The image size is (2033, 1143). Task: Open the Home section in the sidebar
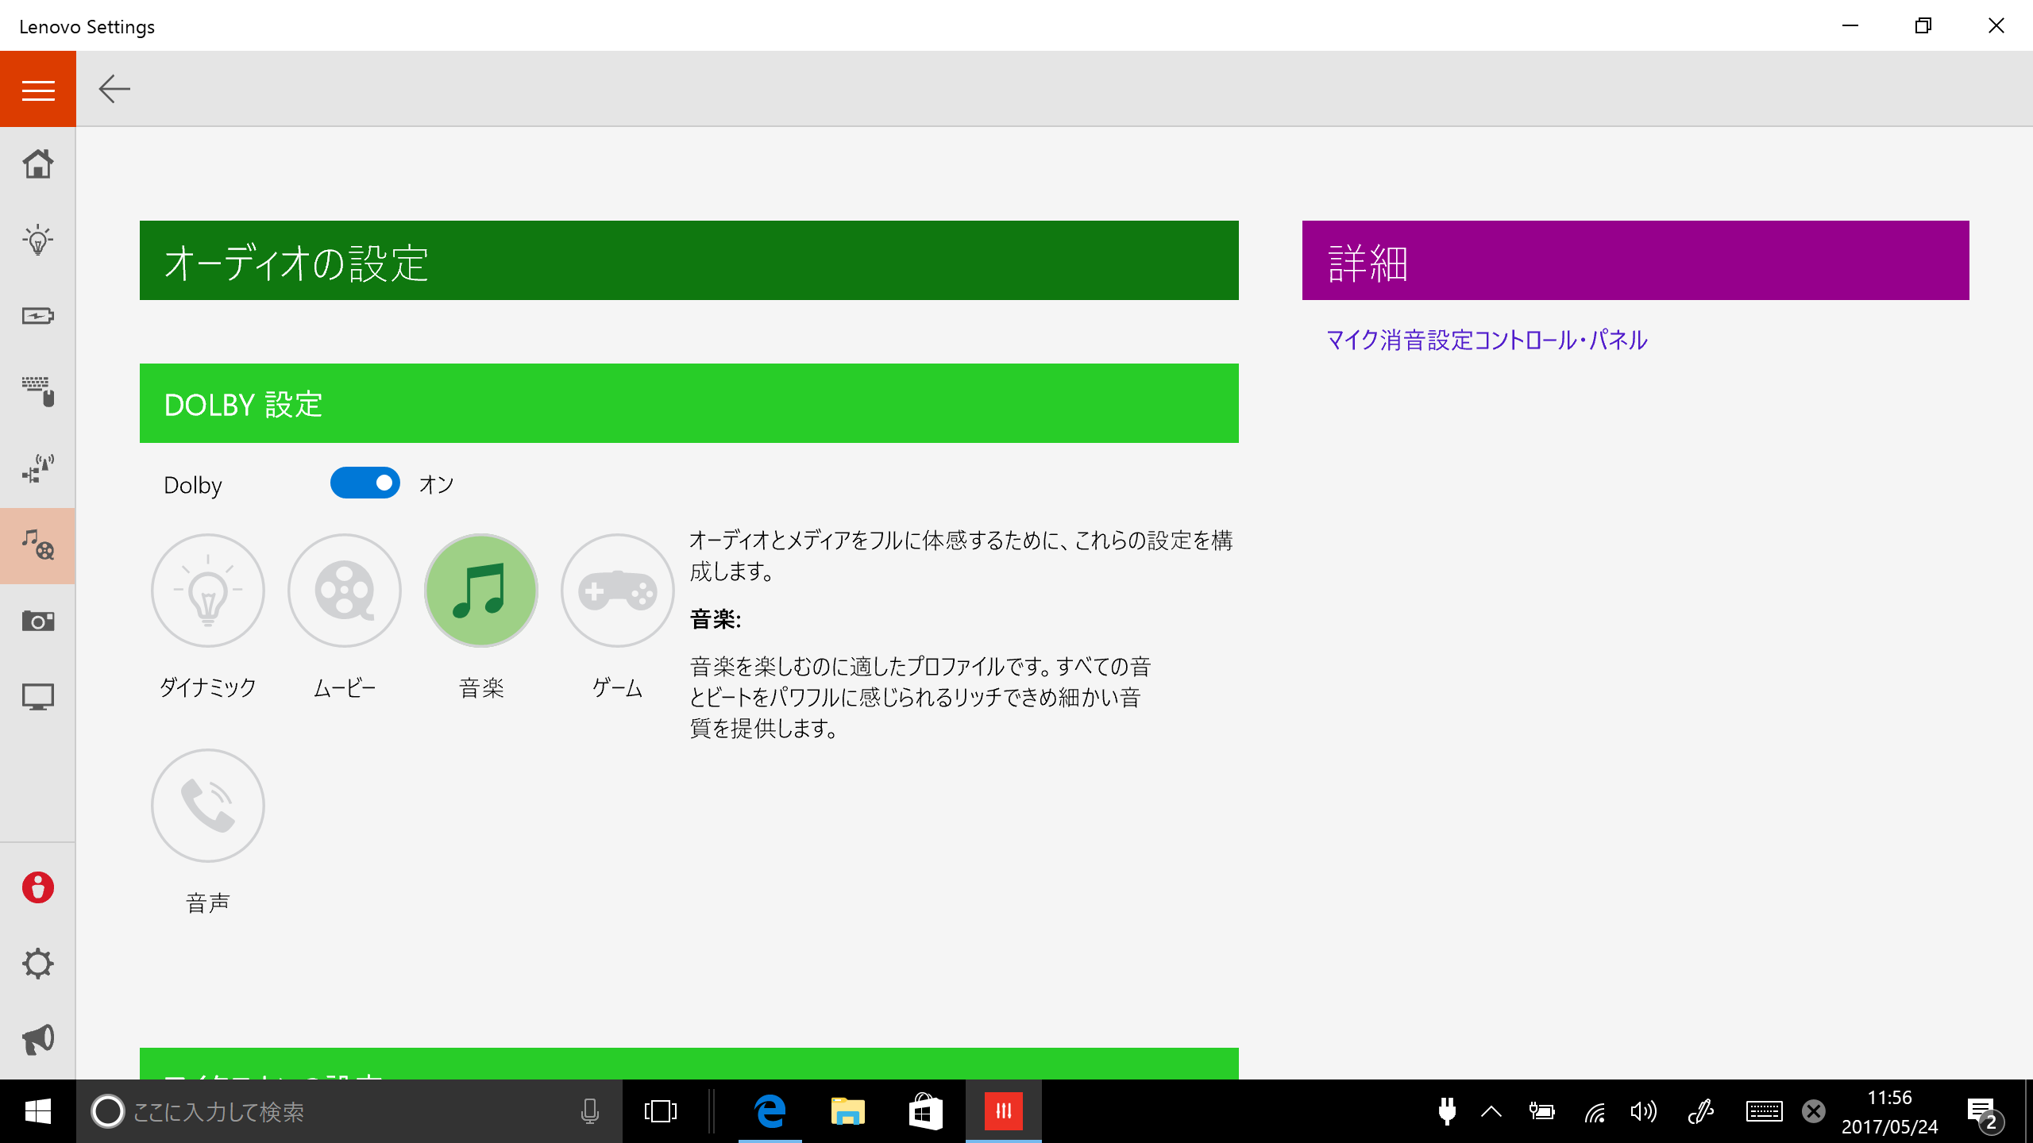point(37,164)
